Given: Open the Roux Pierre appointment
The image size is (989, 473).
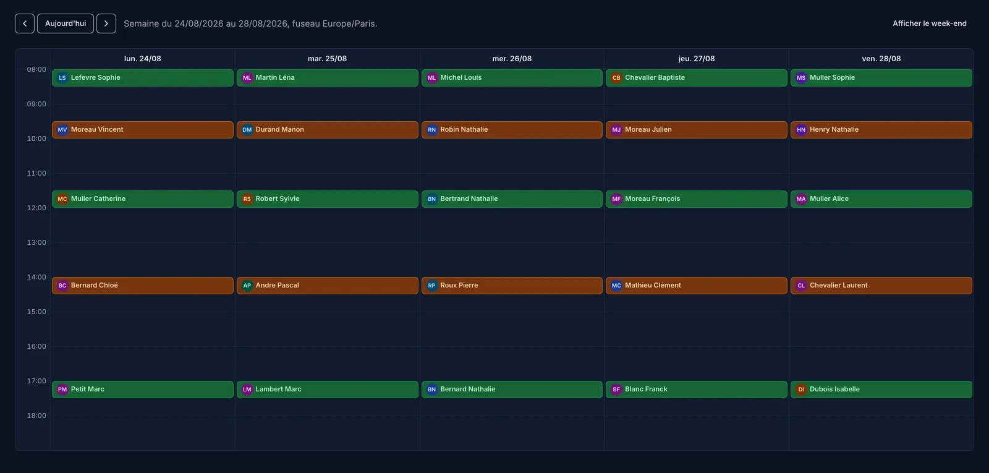Looking at the screenshot, I should [x=512, y=286].
